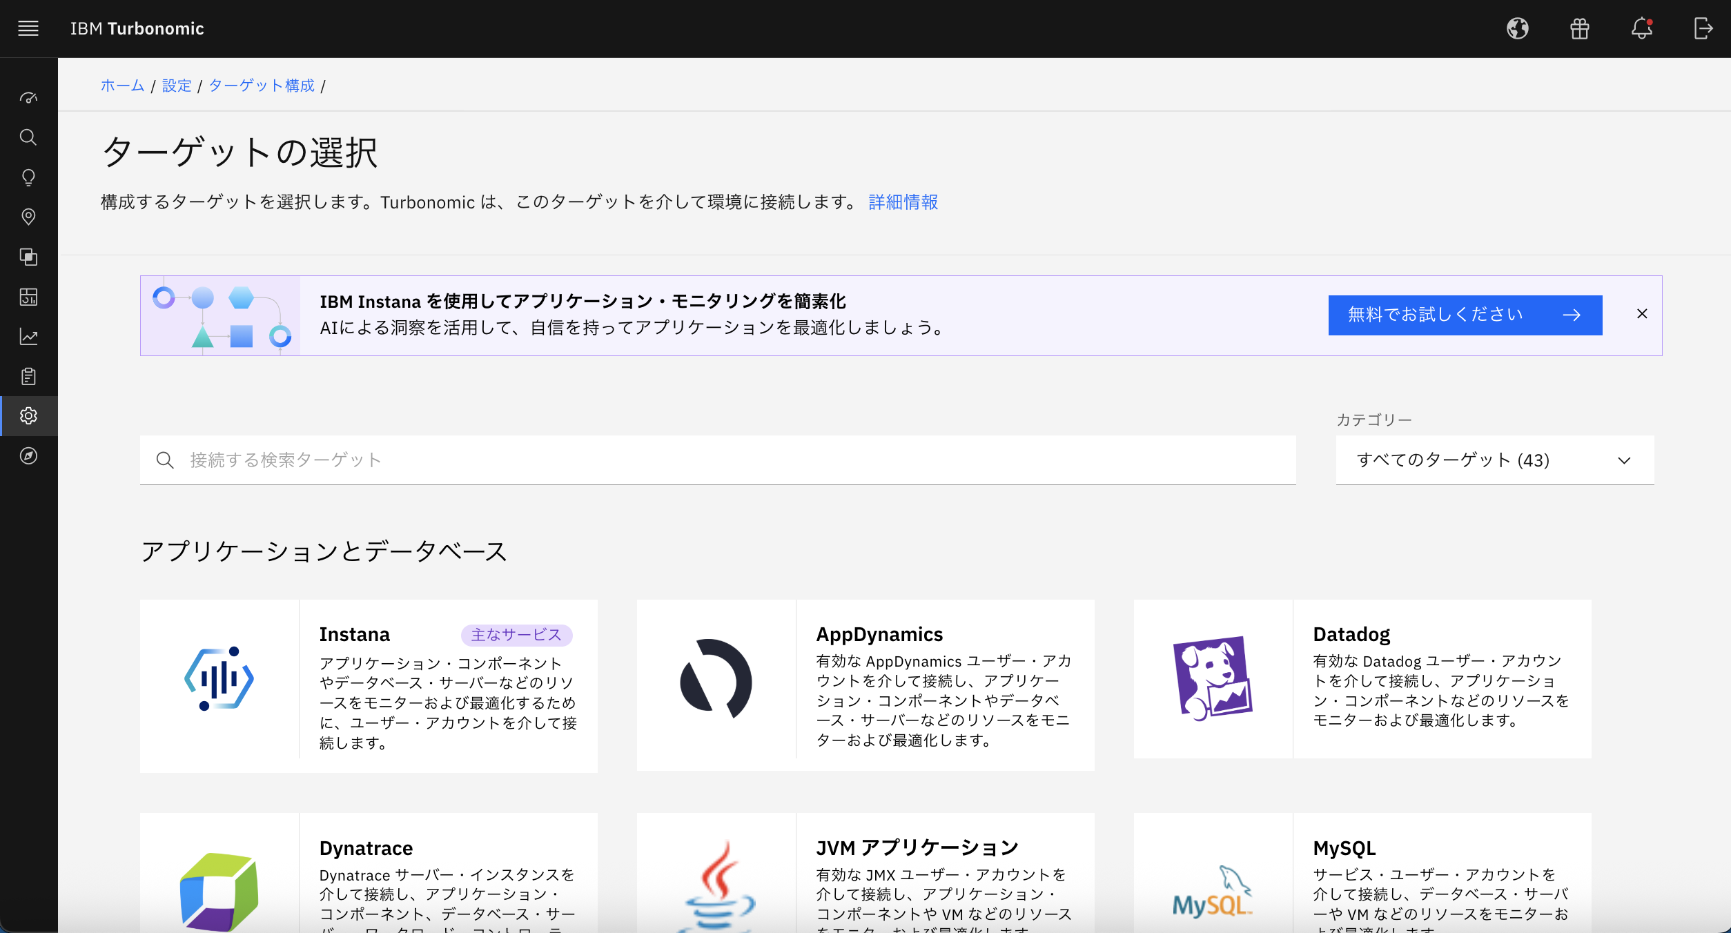
Task: Open the search icon in sidebar
Action: coord(28,137)
